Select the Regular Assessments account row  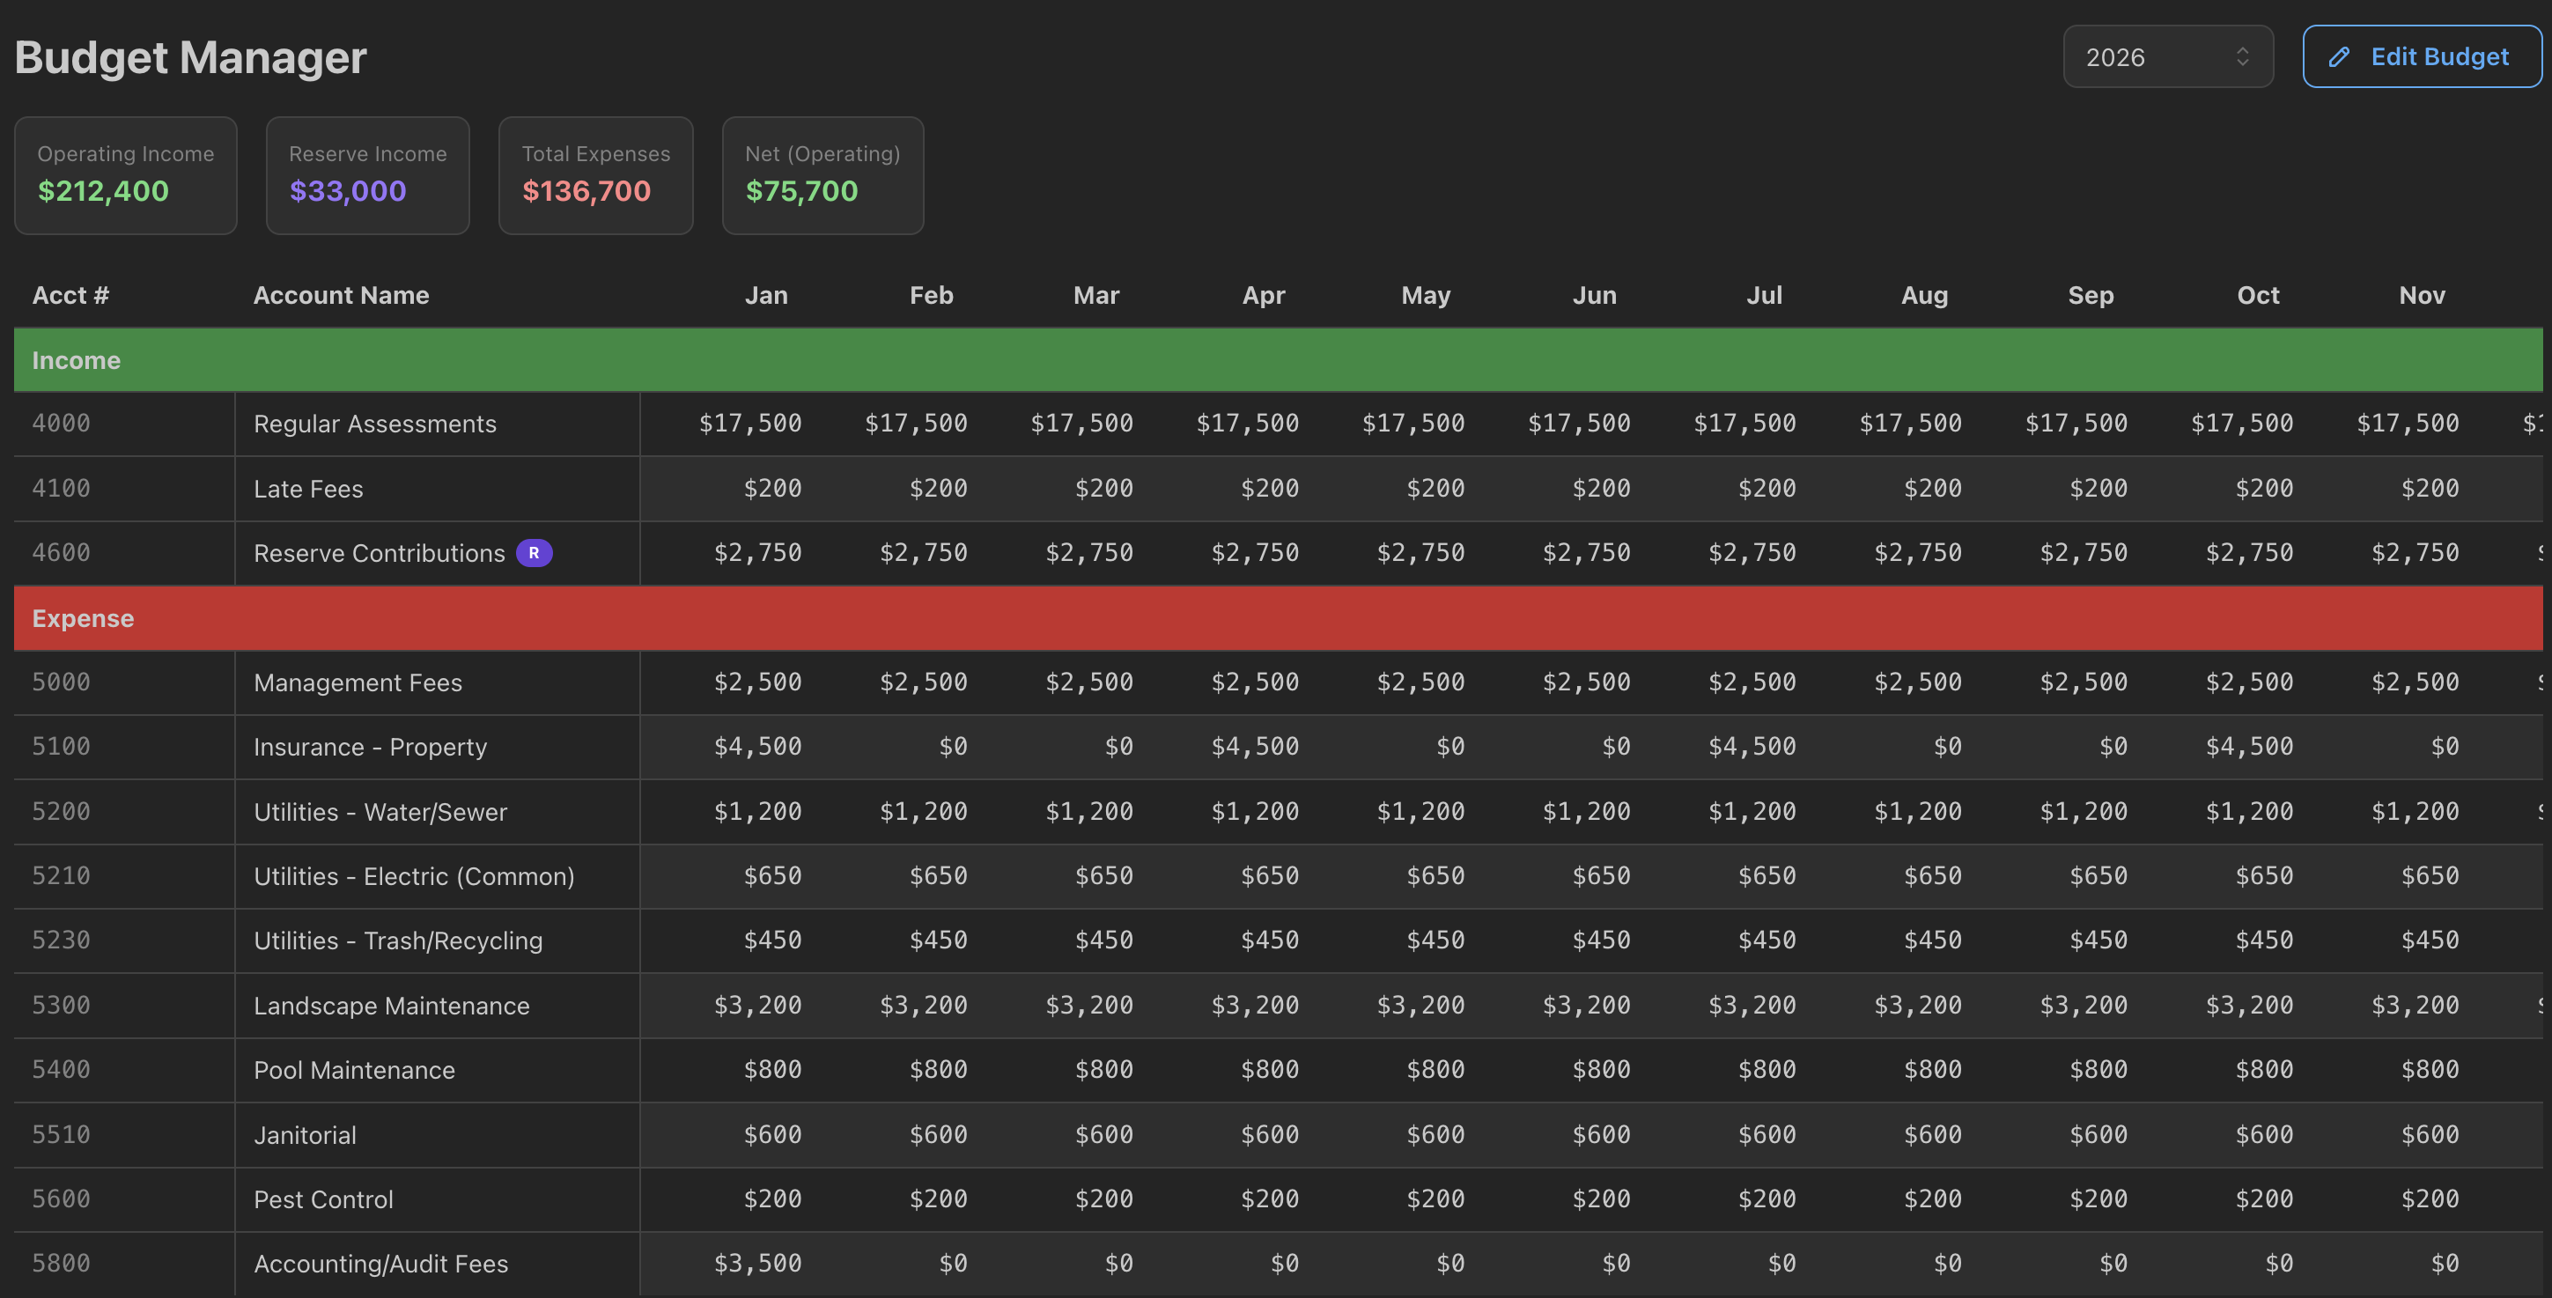point(374,424)
